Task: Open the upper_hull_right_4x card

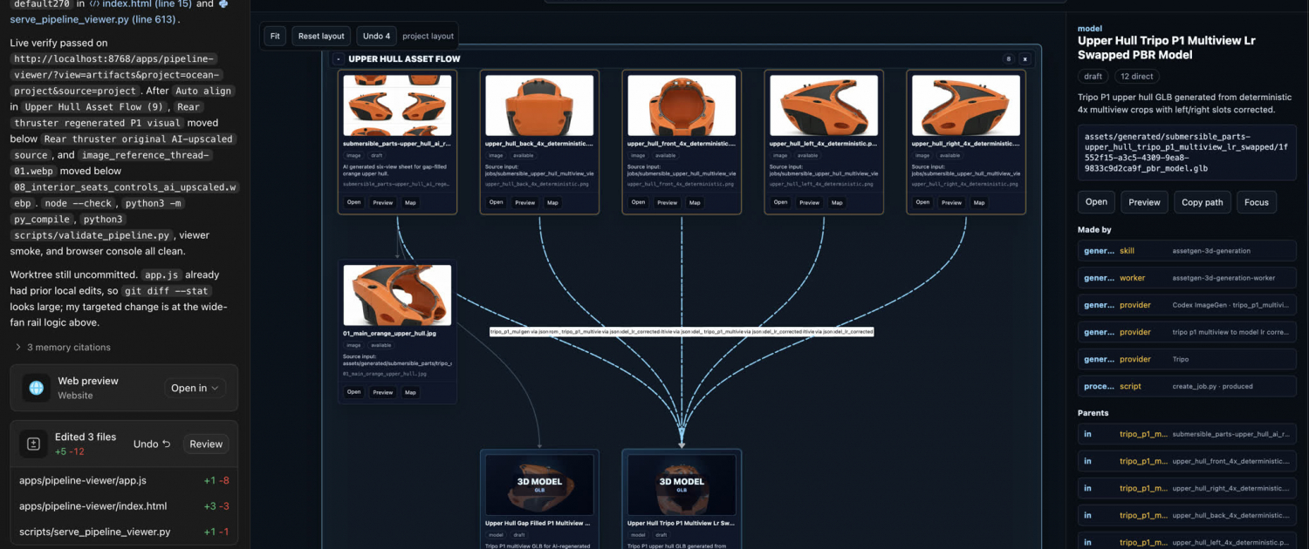Action: pyautogui.click(x=922, y=202)
